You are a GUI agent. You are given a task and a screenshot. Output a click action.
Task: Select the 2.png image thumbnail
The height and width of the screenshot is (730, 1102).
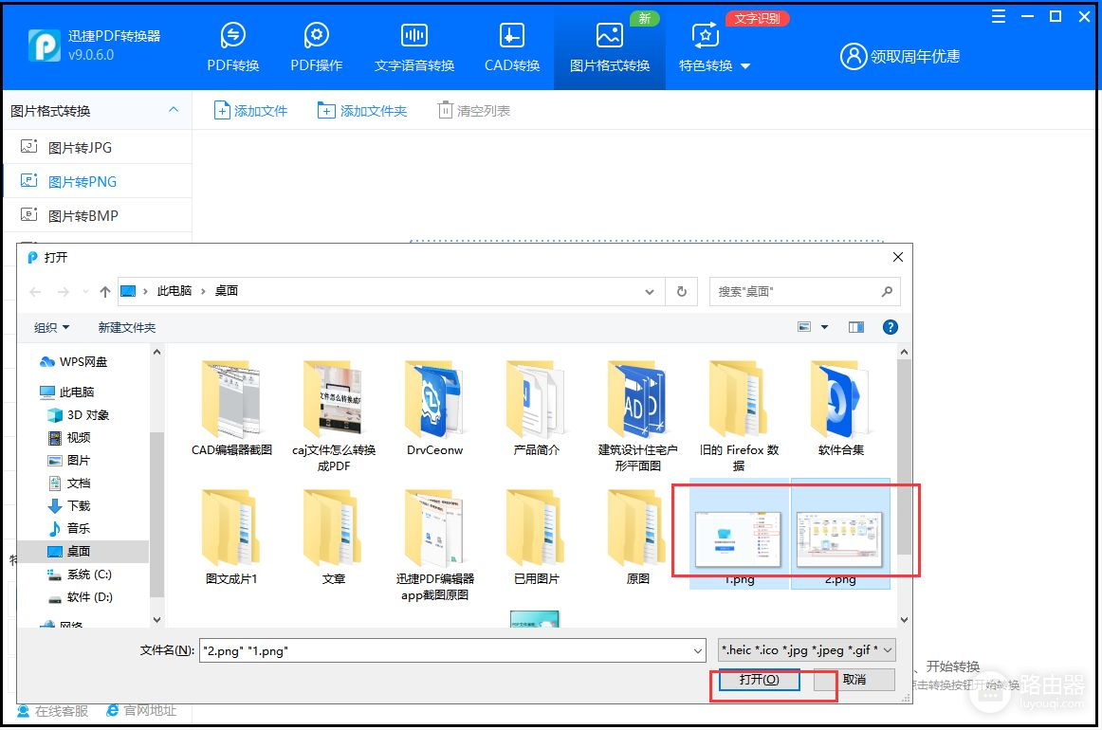tap(840, 538)
